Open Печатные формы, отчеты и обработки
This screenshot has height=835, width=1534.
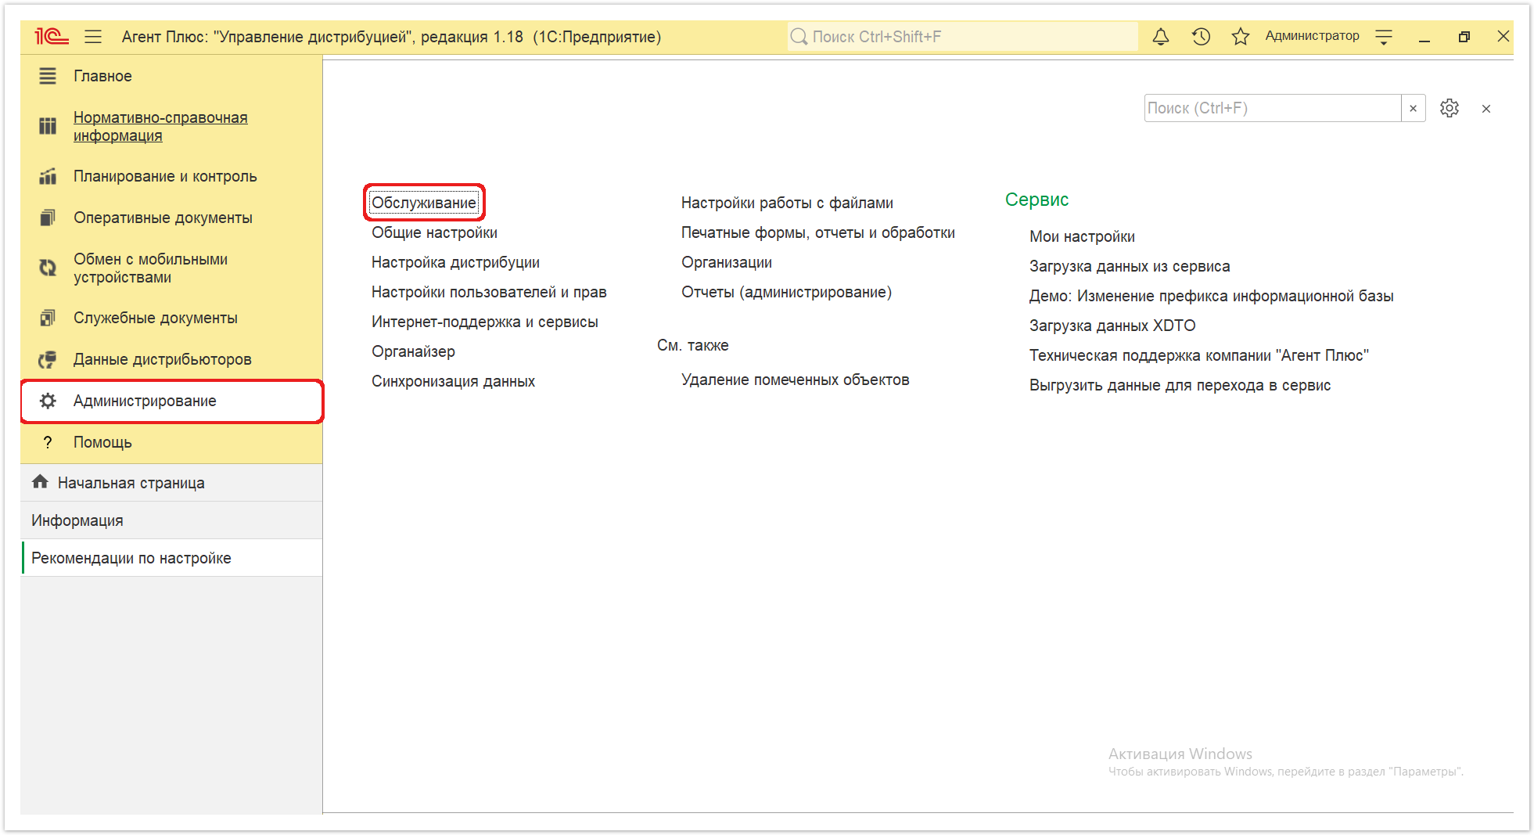[817, 232]
